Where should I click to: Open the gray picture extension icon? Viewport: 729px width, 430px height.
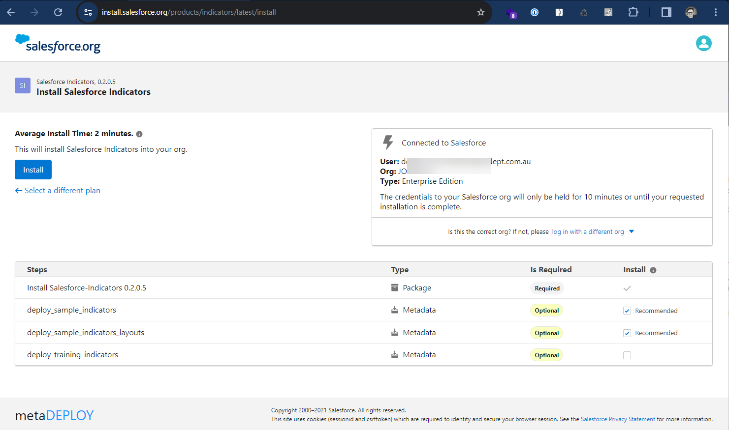(x=608, y=12)
